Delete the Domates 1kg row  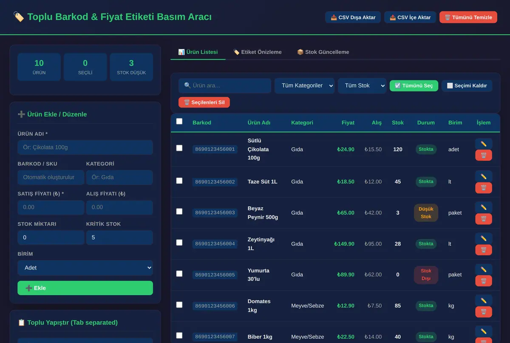[x=483, y=312]
